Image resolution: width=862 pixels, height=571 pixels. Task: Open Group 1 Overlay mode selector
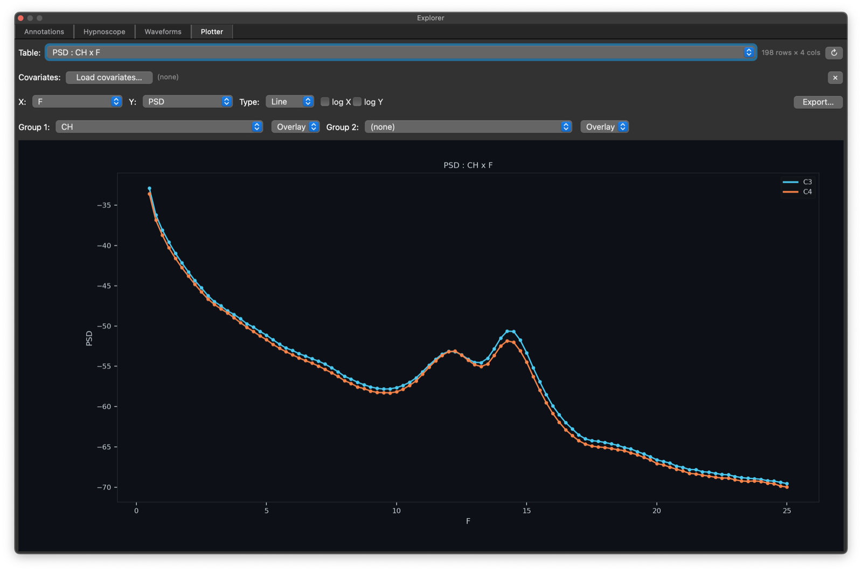[x=296, y=127]
